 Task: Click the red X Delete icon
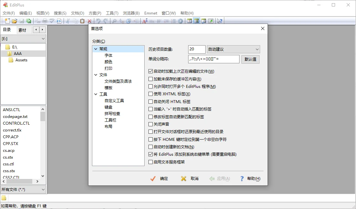pyautogui.click(x=89, y=21)
